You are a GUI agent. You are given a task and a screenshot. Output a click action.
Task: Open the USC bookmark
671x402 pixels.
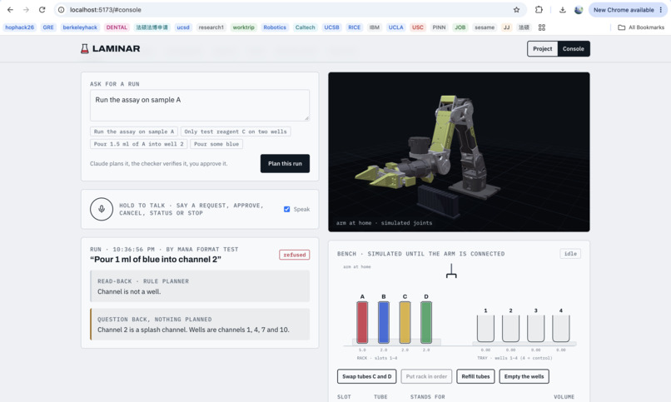(x=418, y=27)
